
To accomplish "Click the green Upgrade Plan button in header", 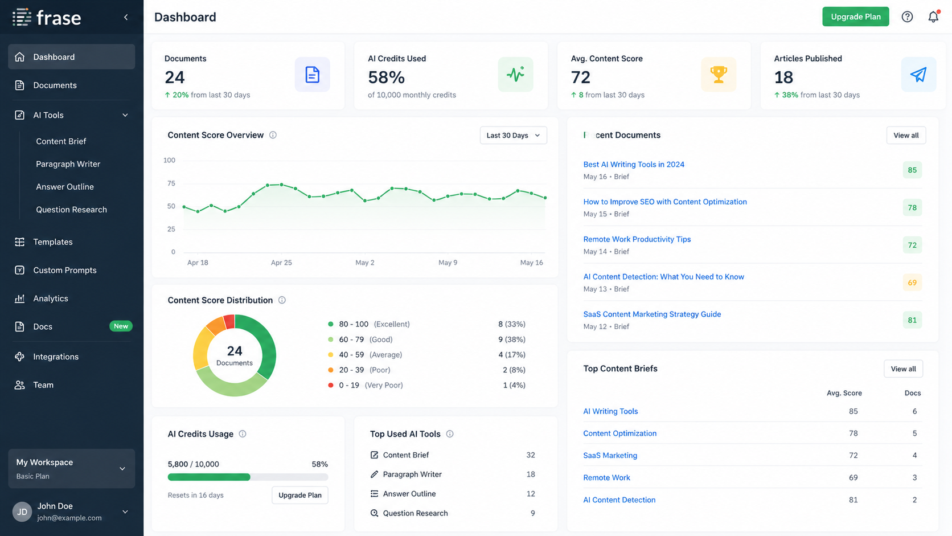I will pos(855,17).
